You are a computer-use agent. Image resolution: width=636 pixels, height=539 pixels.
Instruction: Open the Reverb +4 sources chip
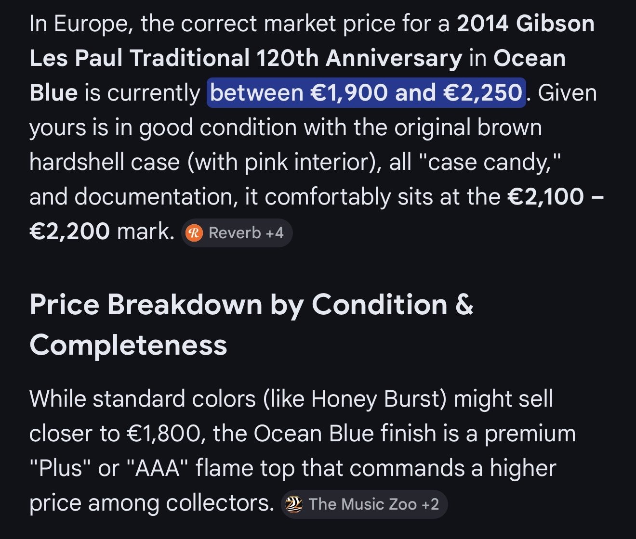tap(237, 233)
